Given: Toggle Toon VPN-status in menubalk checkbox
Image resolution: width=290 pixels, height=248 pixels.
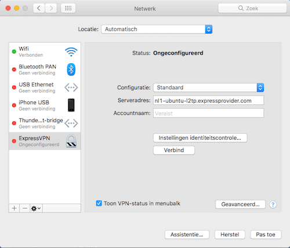Looking at the screenshot, I should coord(99,203).
